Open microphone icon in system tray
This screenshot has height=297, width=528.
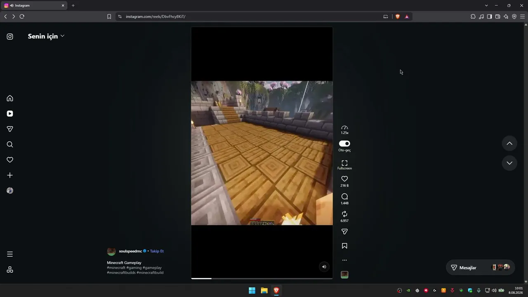[x=478, y=290]
